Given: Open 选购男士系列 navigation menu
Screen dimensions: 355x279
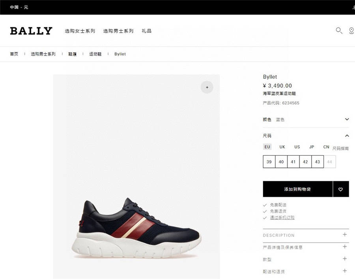Looking at the screenshot, I should tap(118, 31).
